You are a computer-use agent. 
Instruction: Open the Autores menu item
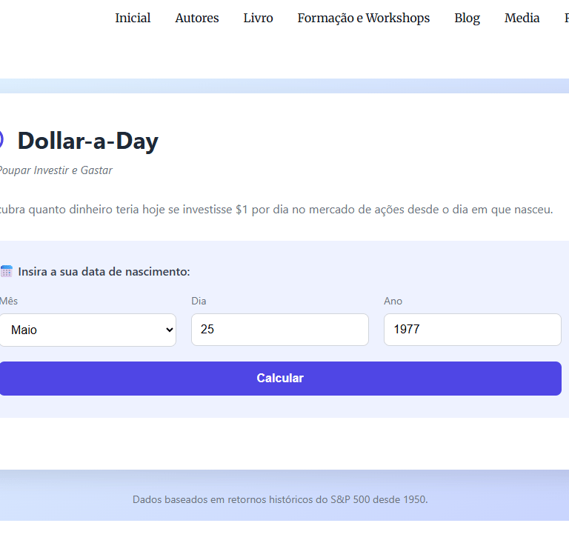point(197,18)
